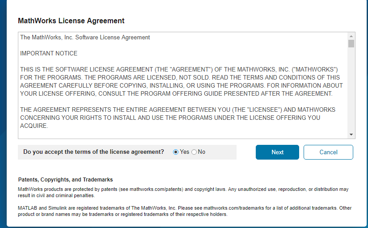Choose the No radio button
Image resolution: width=368 pixels, height=228 pixels.
click(194, 152)
